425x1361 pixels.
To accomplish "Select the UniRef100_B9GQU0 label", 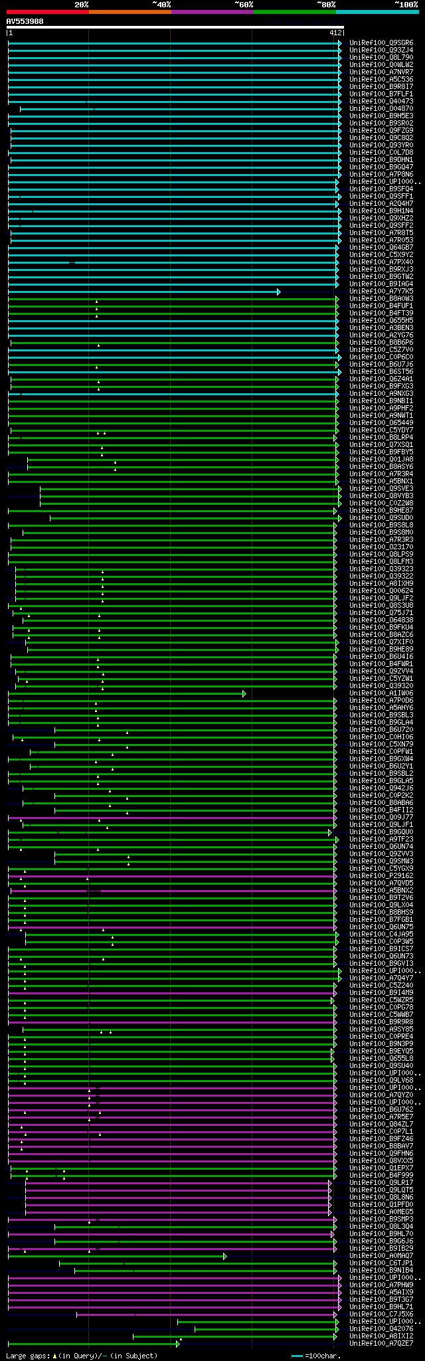I will click(381, 832).
